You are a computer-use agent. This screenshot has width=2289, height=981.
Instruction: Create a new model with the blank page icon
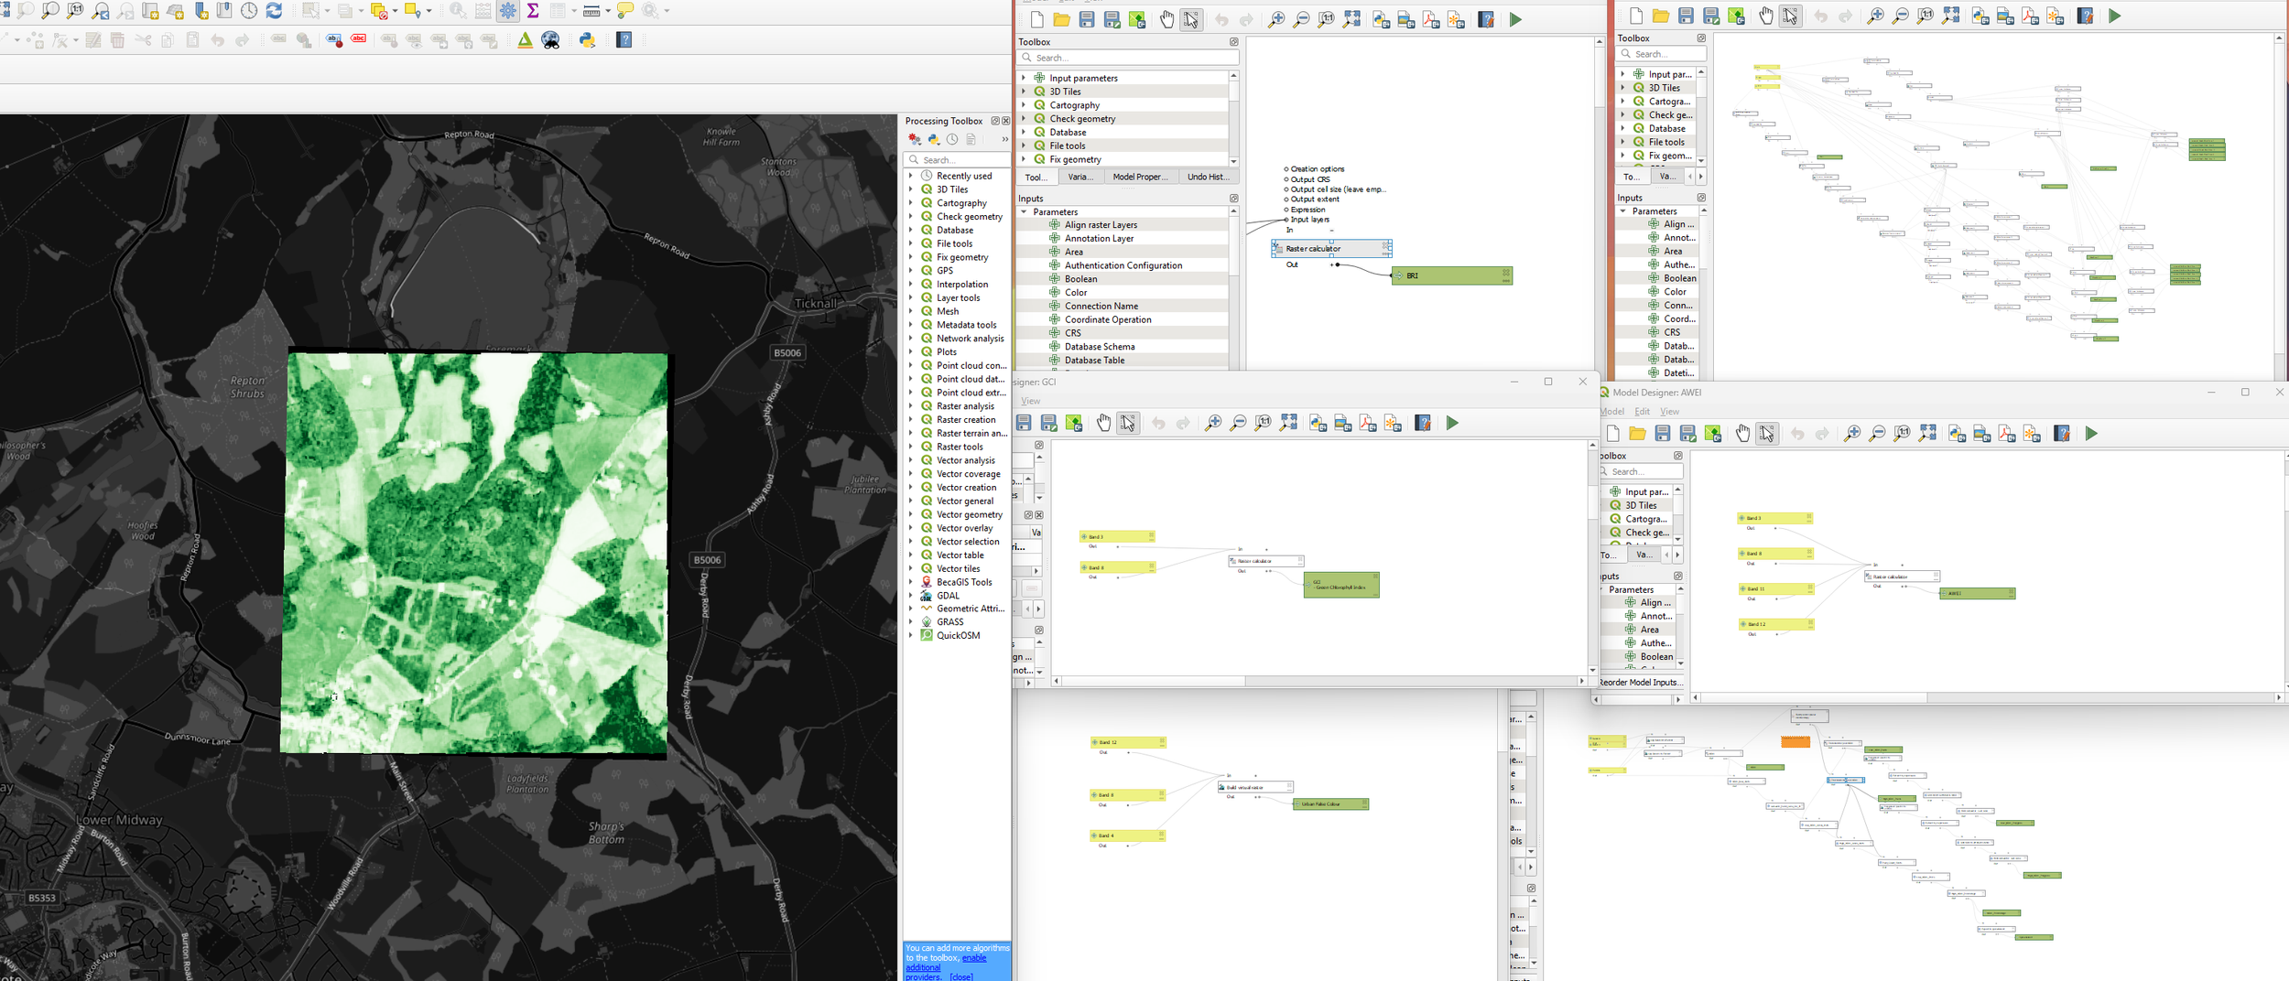[1035, 18]
